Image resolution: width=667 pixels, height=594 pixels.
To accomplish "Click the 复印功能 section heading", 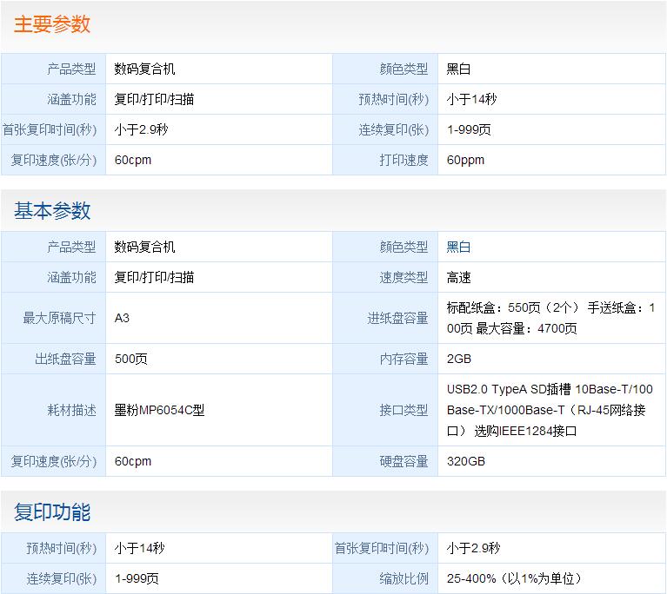I will point(52,511).
